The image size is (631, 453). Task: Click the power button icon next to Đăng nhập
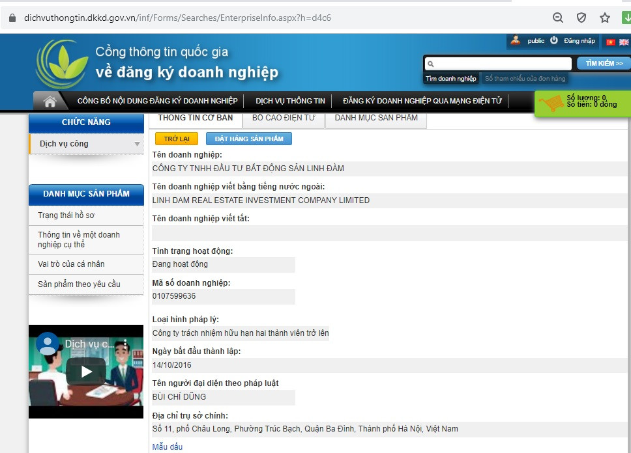click(553, 40)
